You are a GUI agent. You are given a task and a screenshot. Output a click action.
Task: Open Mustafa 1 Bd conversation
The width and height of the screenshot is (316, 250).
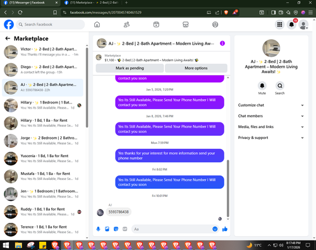click(43, 176)
